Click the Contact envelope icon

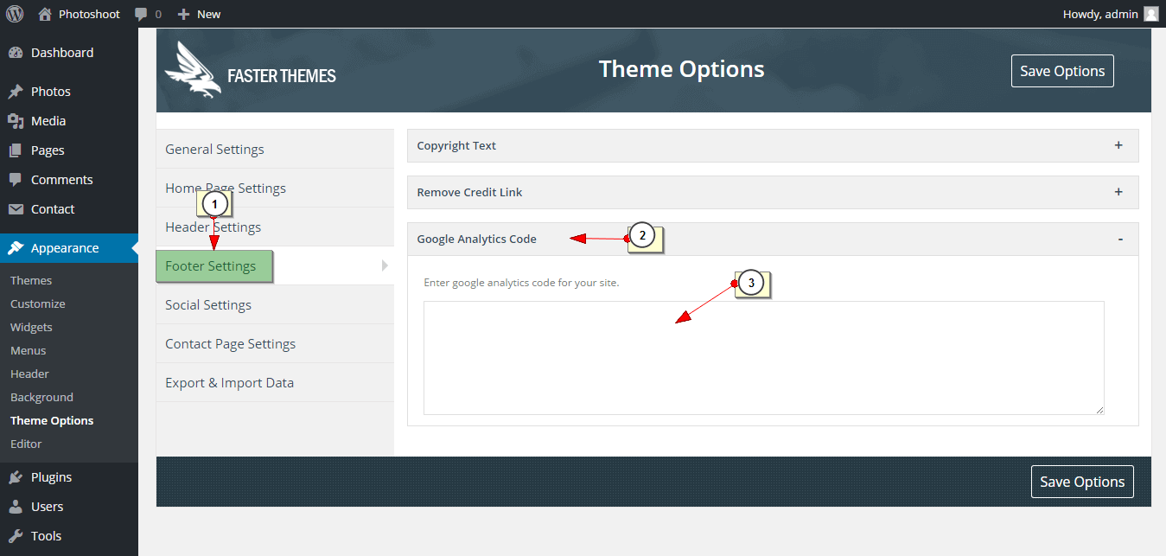[x=16, y=209]
